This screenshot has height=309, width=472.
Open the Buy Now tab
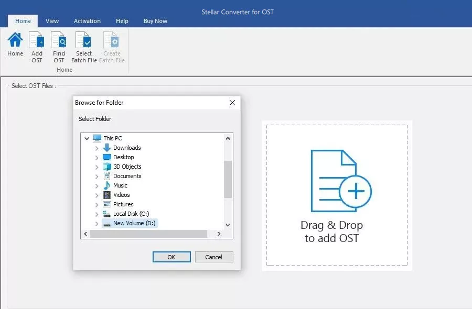tap(155, 21)
